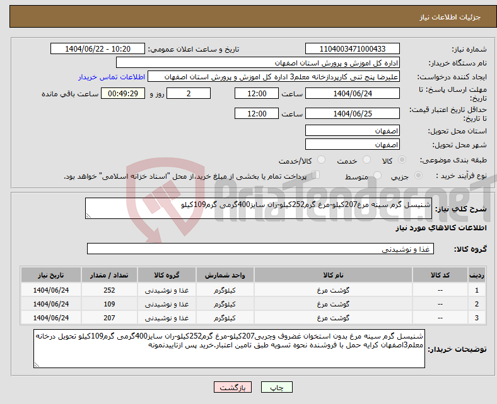Click the price validity date 1404/06/25 field

pyautogui.click(x=352, y=113)
